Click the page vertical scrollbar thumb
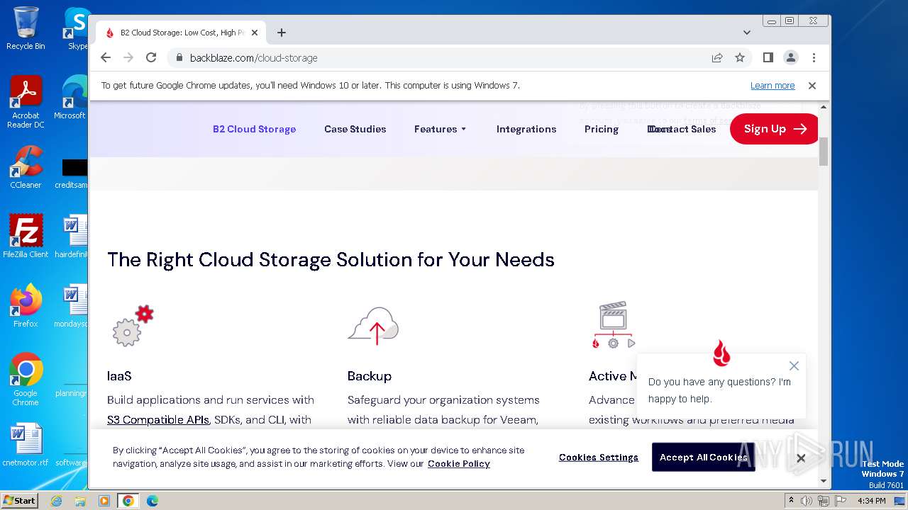908x510 pixels. 824,152
